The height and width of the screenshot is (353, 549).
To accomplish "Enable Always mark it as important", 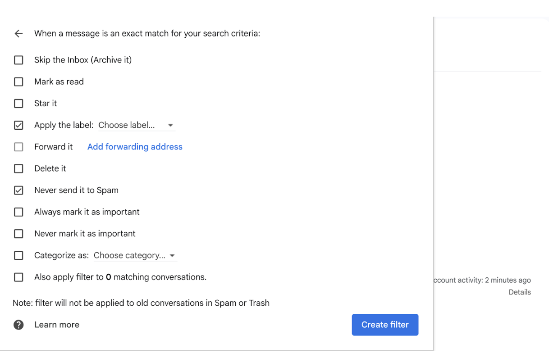I will tap(18, 212).
